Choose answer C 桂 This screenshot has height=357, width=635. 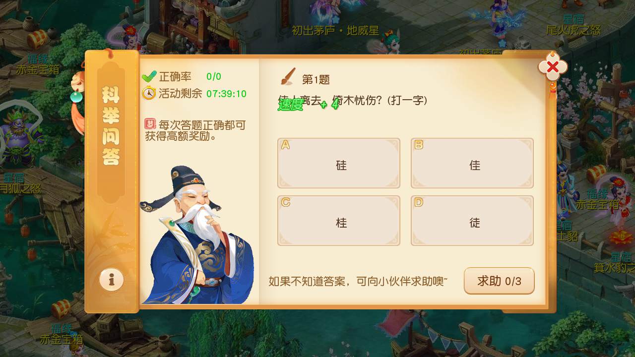pos(339,221)
